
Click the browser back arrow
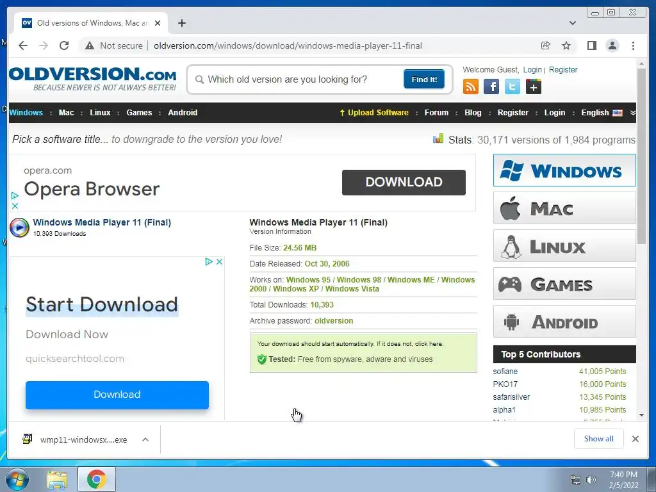(23, 45)
